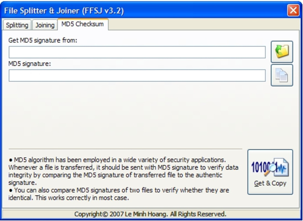The width and height of the screenshot is (303, 221).
Task: Click the 'Get MD5 signature from:' label
Action: pos(43,40)
